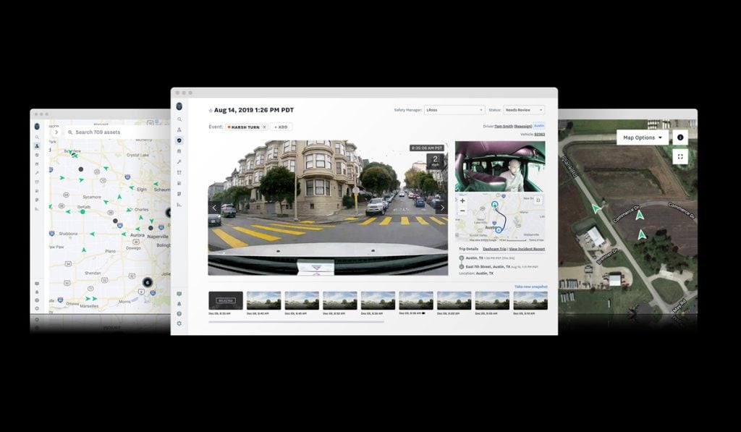Open the Safety shield icon in sidebar
741x432 pixels.
179,140
